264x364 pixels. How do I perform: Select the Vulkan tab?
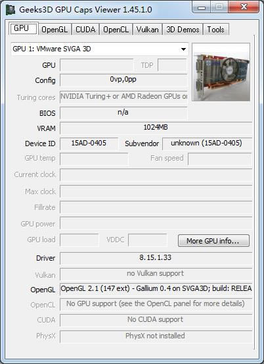click(148, 30)
